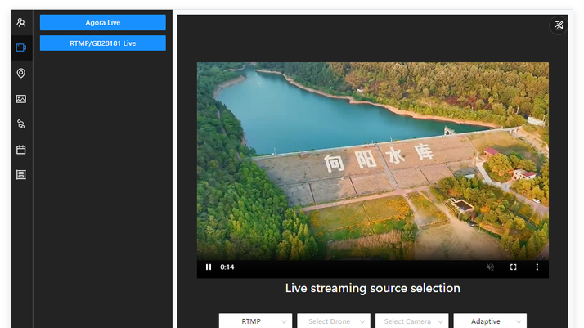This screenshot has height=328, width=584.
Task: Open the Adaptive quality dropdown
Action: (490, 321)
